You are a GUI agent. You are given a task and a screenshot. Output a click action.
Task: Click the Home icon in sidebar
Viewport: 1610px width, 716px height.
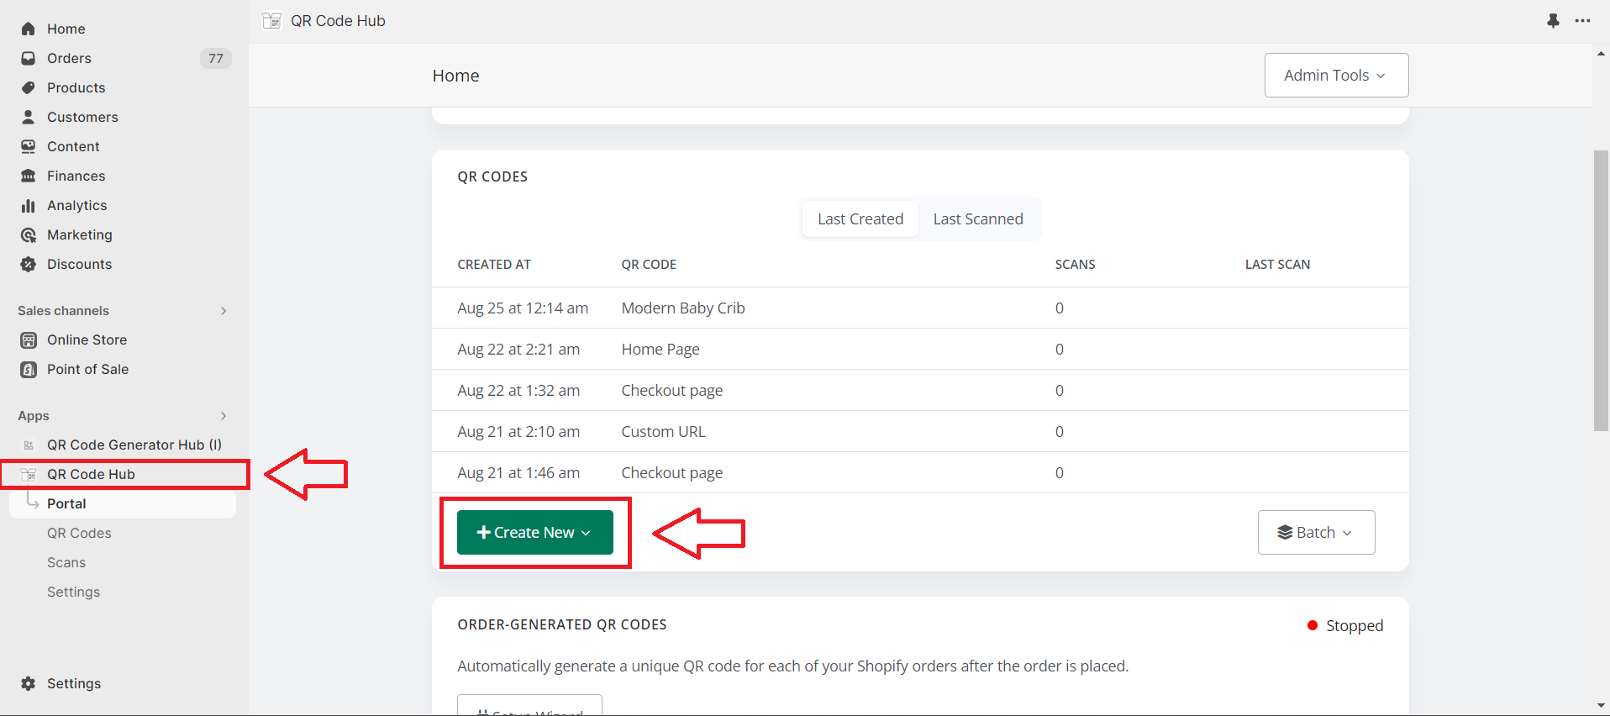click(29, 29)
